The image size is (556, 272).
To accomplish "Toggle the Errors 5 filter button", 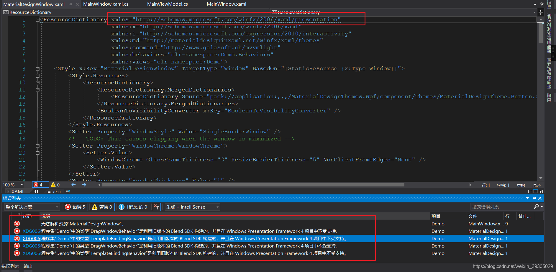I will tap(75, 207).
